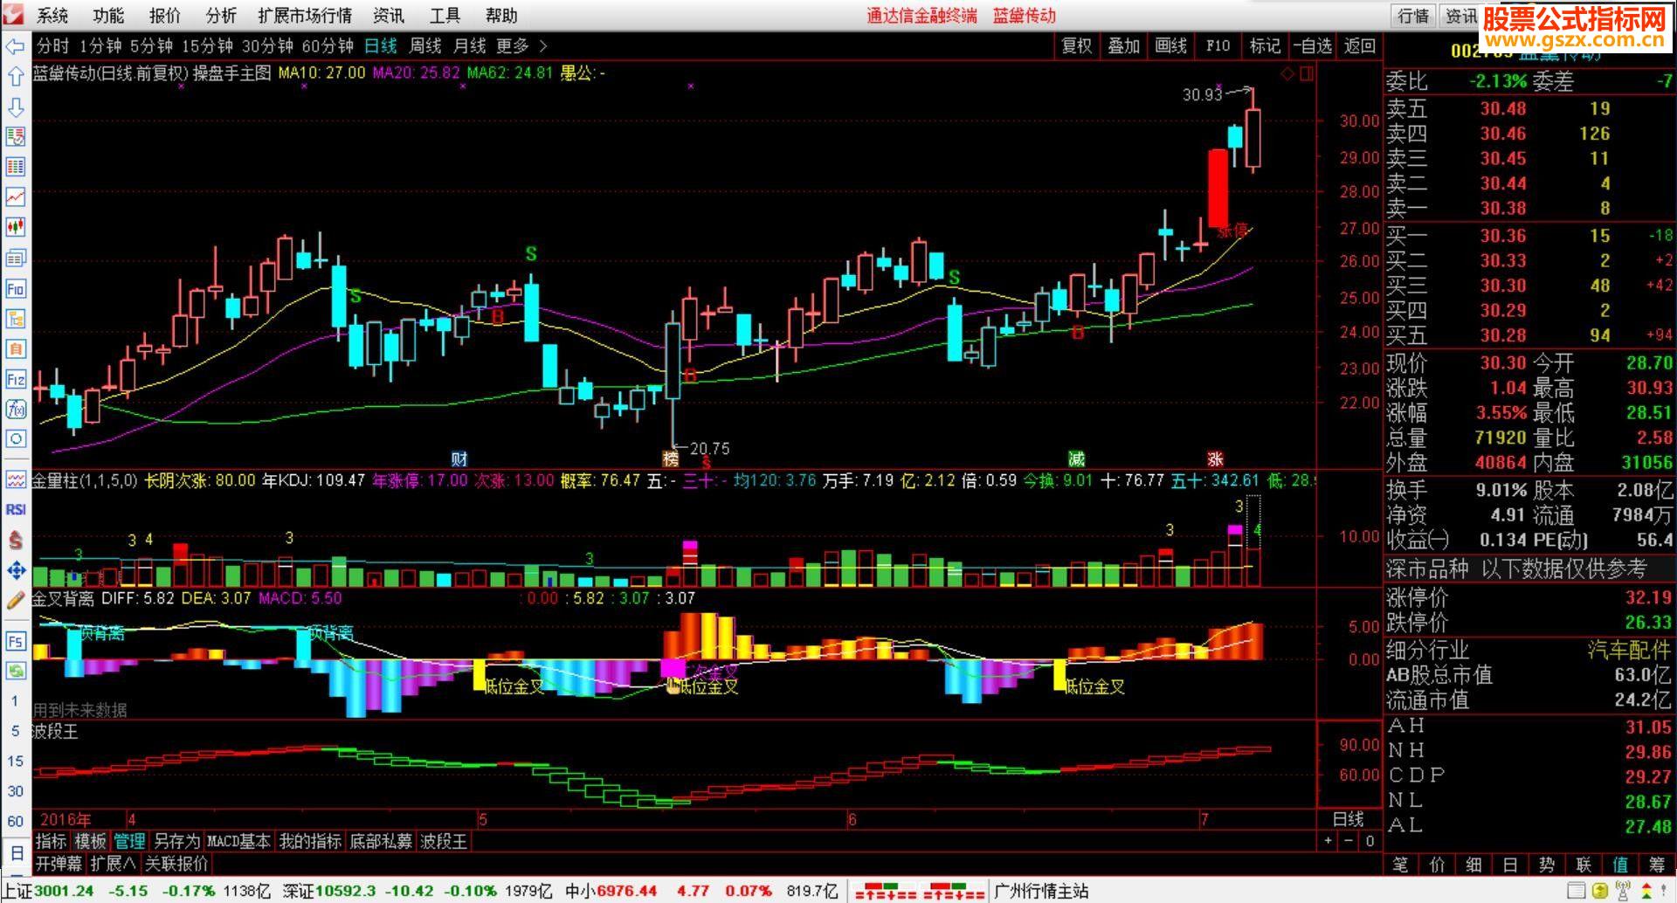1677x903 pixels.
Task: Click the indicator chart icon beside 金里柱
Action: point(15,479)
